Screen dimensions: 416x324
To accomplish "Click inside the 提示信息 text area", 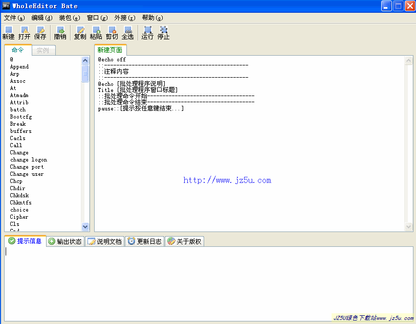I will pyautogui.click(x=209, y=284).
